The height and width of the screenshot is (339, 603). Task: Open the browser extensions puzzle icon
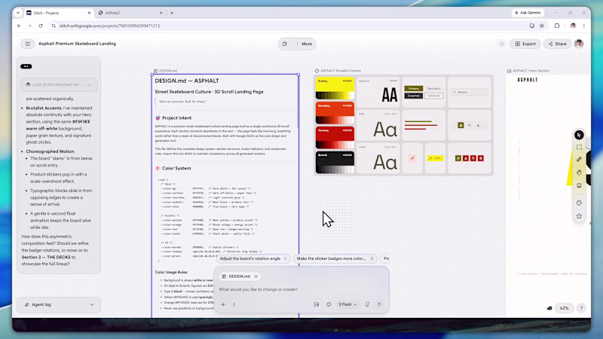coord(557,26)
